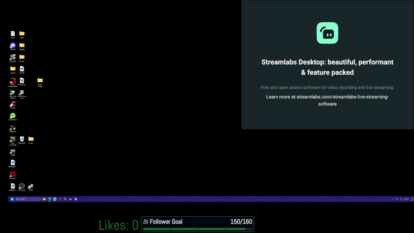Select the Python dashboard desktop shortcut
Viewport: 414px width, 233px height.
pyautogui.click(x=13, y=128)
